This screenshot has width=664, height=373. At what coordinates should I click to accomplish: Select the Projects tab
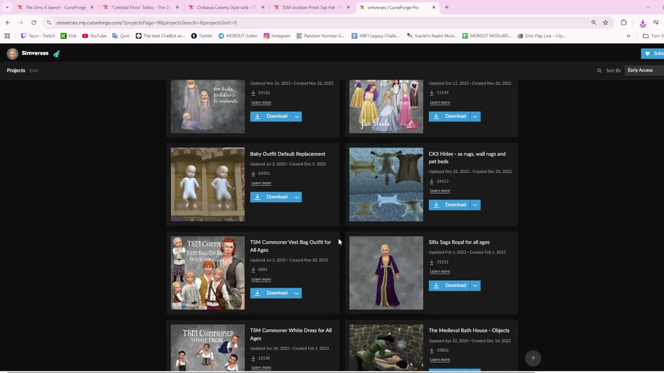(x=16, y=70)
